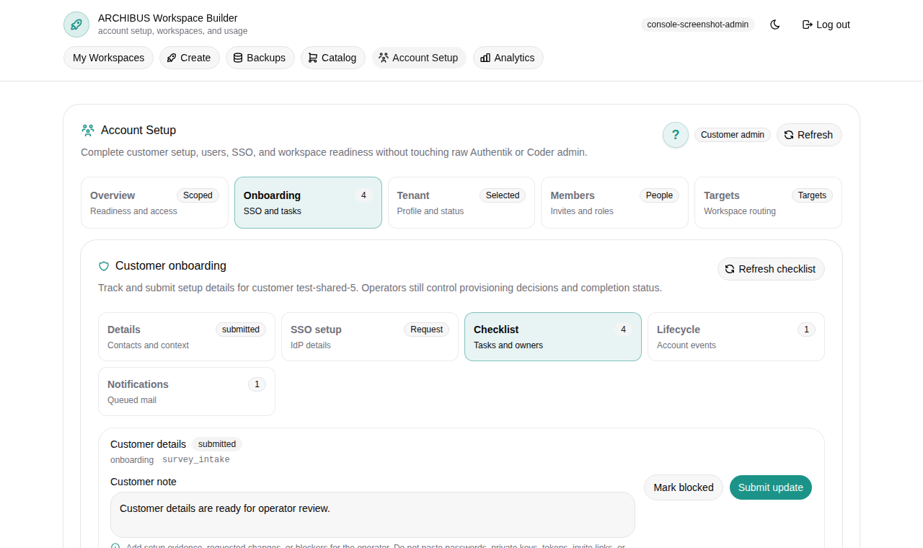Screen dimensions: 923x548
Task: Open the Lifecycle card
Action: point(736,337)
